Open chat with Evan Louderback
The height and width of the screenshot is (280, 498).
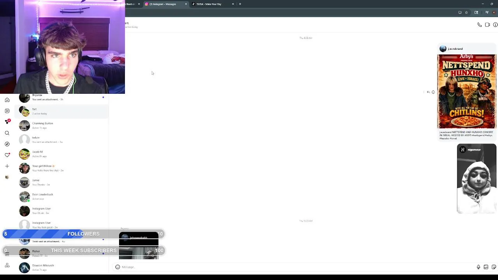[x=62, y=196]
